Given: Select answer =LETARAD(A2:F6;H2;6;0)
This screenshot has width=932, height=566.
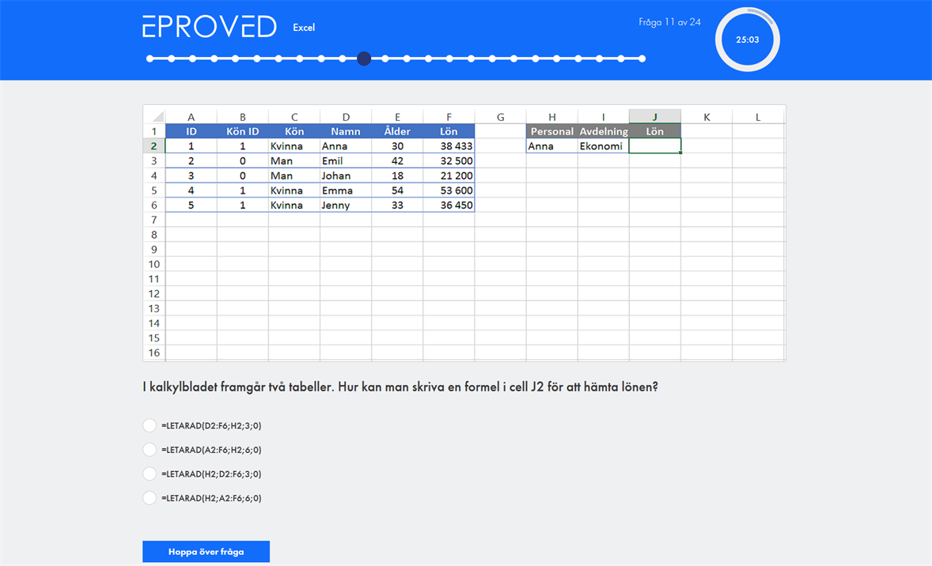Looking at the screenshot, I should tap(150, 450).
